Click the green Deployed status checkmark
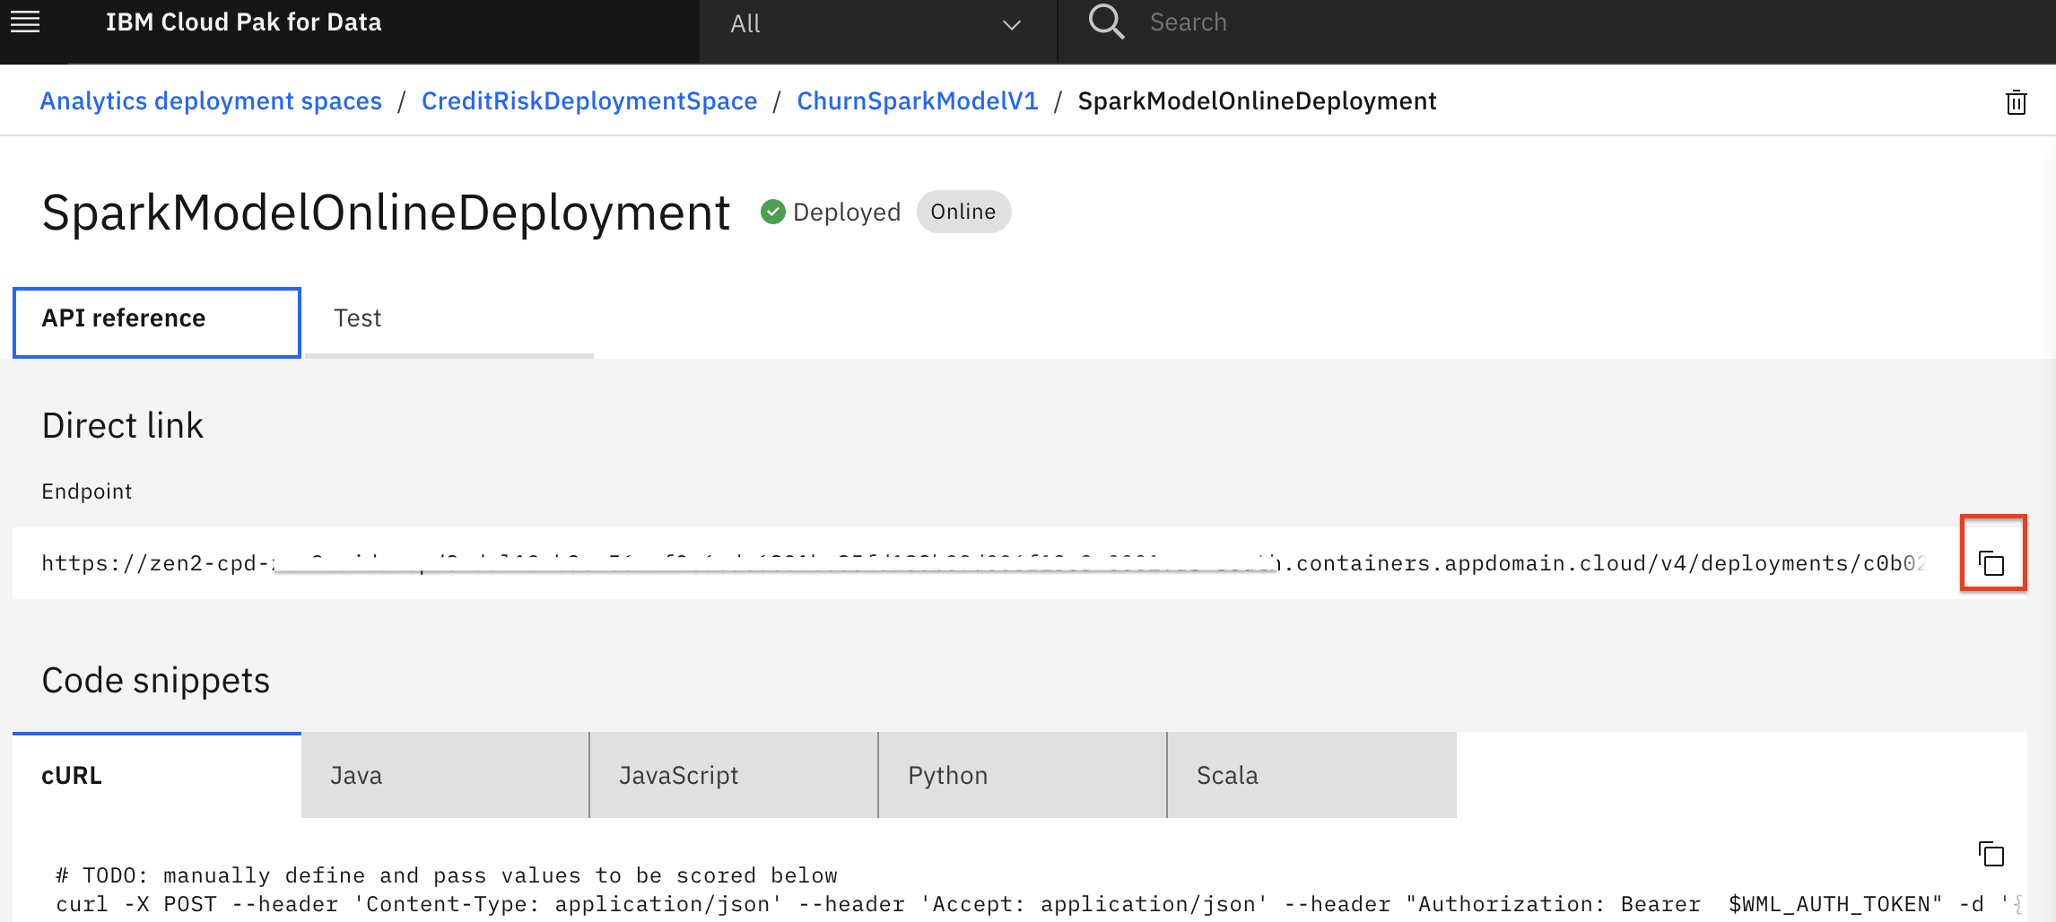The image size is (2056, 922). tap(772, 212)
